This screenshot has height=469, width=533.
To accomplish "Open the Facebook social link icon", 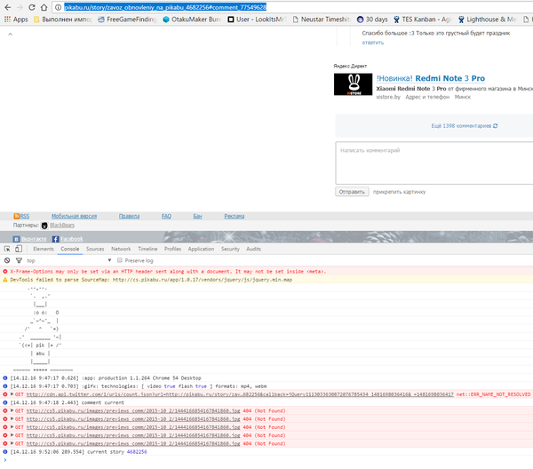I will [x=55, y=238].
